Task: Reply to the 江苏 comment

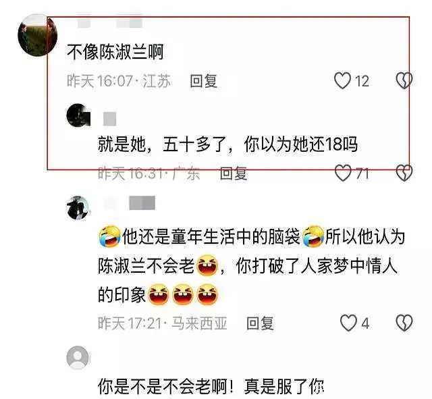Action: click(204, 81)
